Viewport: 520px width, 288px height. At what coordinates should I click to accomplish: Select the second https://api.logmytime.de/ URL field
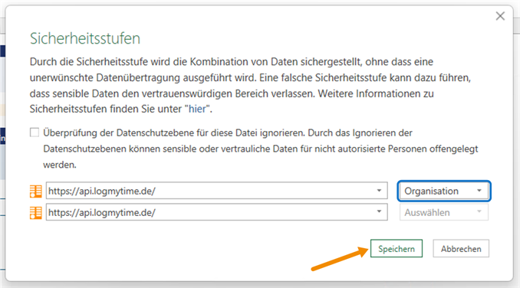tap(216, 212)
